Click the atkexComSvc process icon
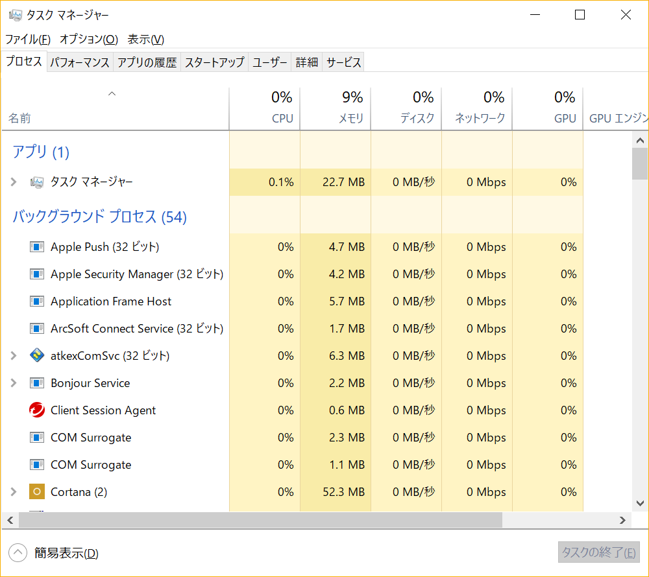The width and height of the screenshot is (649, 577). pyautogui.click(x=37, y=356)
